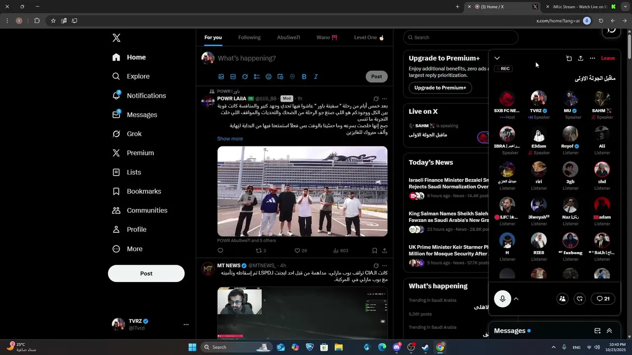The image size is (632, 355).
Task: Reply to the POWR LAilA post
Action: [220, 250]
